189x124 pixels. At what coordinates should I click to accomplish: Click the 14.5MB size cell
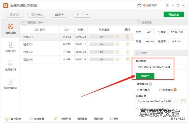pyautogui.click(x=67, y=37)
